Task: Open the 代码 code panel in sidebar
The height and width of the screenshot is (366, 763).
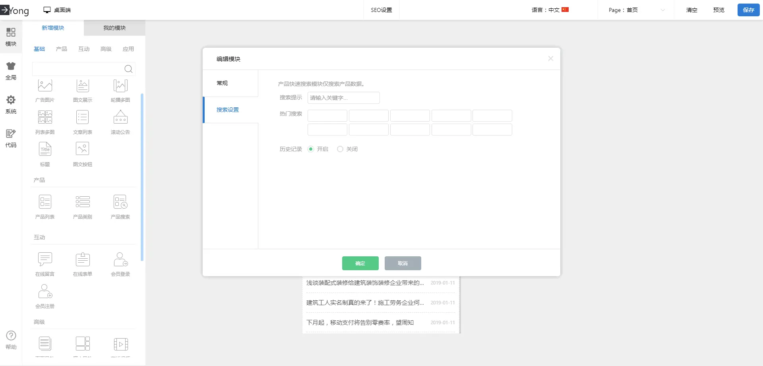Action: [11, 138]
